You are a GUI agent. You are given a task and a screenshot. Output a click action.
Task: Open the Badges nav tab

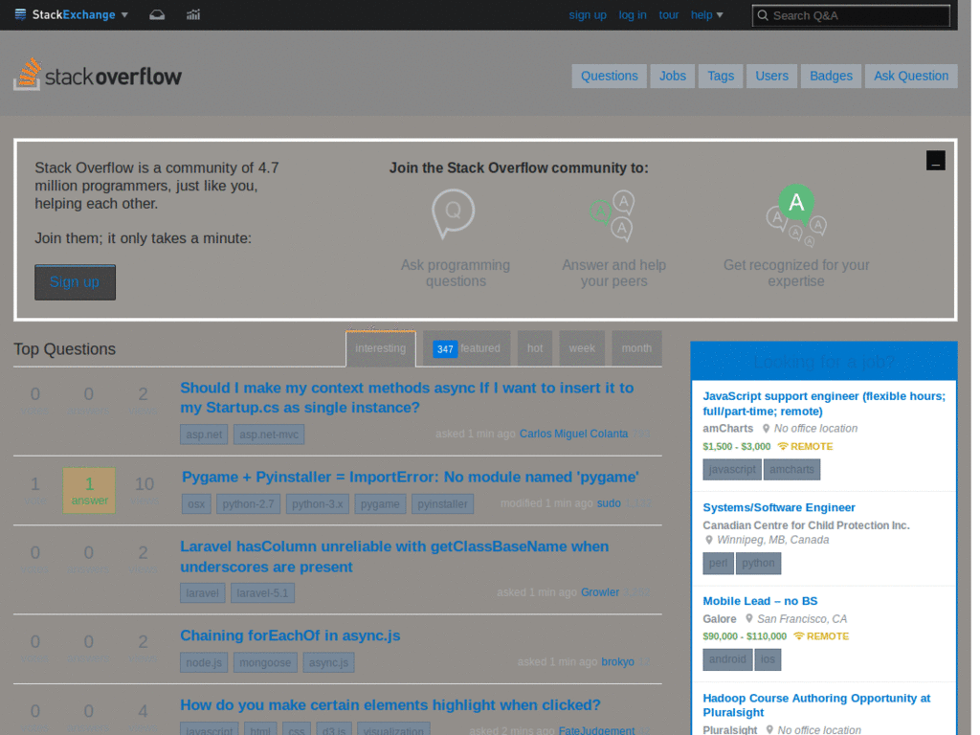click(831, 76)
